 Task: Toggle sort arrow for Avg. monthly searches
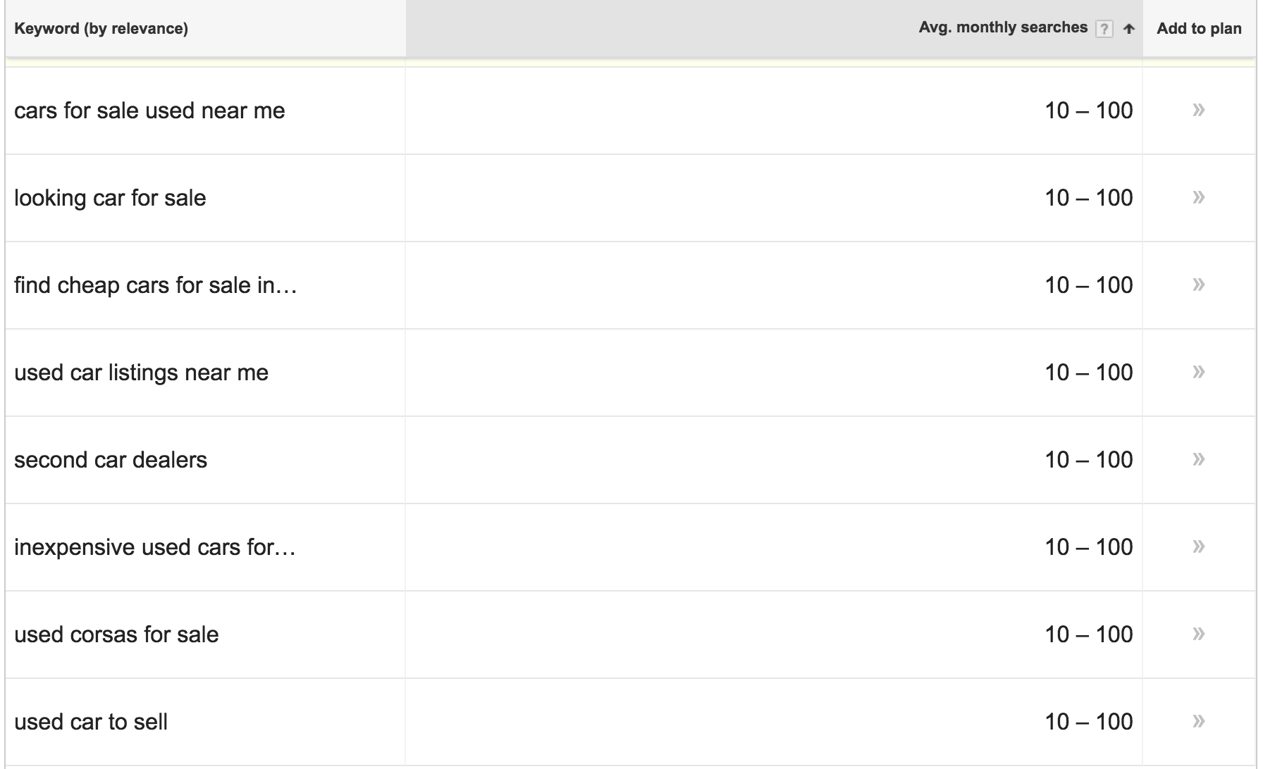pyautogui.click(x=1128, y=29)
